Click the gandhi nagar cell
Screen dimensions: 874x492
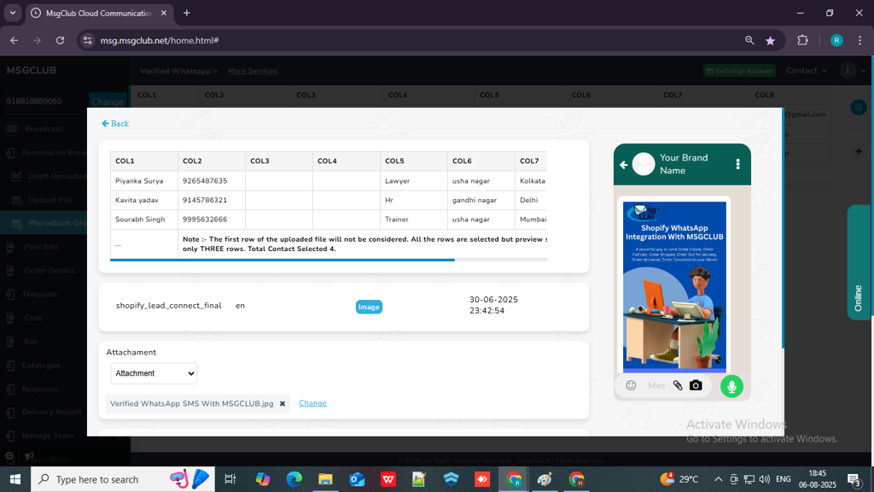[481, 200]
